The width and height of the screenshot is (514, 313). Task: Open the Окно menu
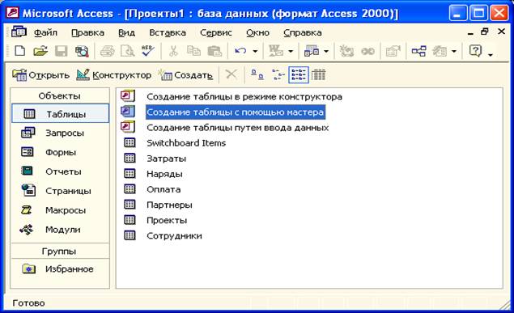click(x=257, y=32)
